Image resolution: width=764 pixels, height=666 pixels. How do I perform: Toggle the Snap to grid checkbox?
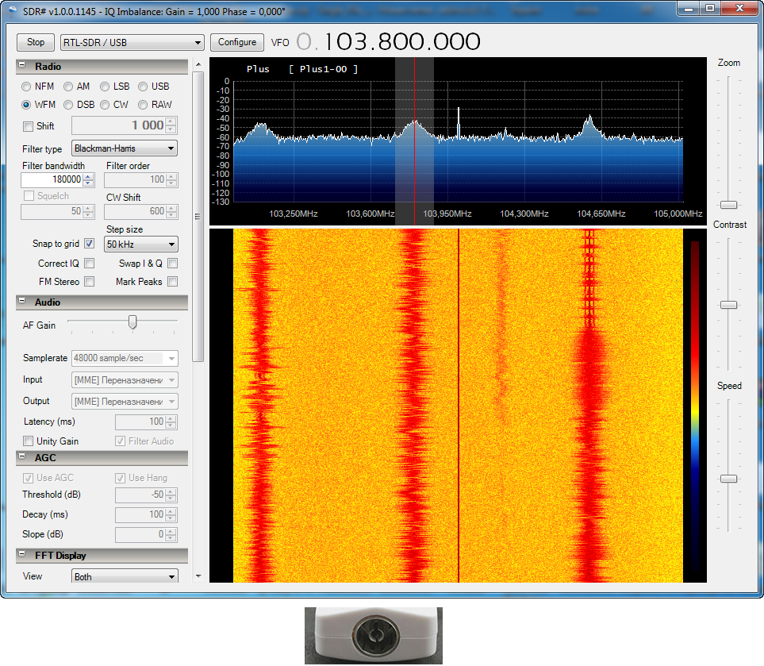tap(89, 243)
